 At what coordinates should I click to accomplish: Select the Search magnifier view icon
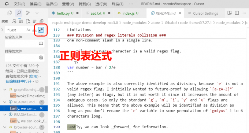[x=19, y=13]
